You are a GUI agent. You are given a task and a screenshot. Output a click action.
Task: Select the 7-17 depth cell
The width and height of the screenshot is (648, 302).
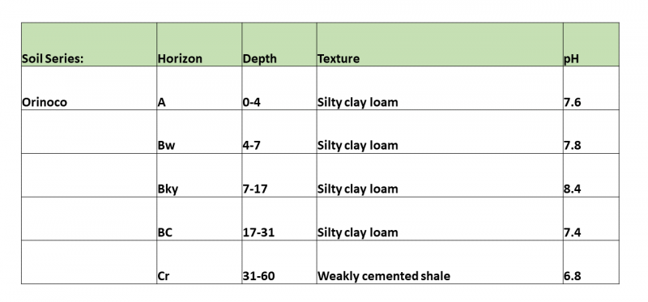pyautogui.click(x=279, y=175)
